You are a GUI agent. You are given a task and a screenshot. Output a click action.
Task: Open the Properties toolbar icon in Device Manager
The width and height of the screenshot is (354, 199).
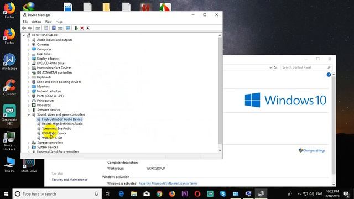point(46,28)
